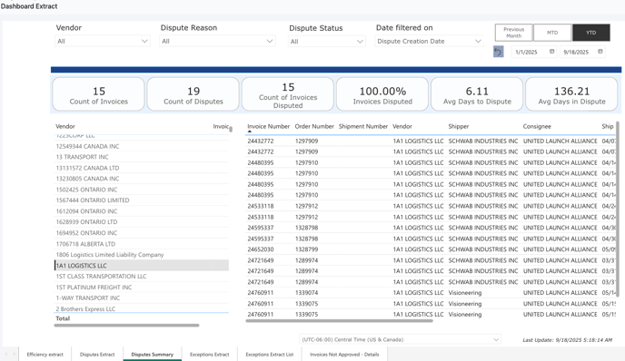This screenshot has width=625, height=361.
Task: Click the Count of Invoices Disputed card
Action: (x=288, y=94)
